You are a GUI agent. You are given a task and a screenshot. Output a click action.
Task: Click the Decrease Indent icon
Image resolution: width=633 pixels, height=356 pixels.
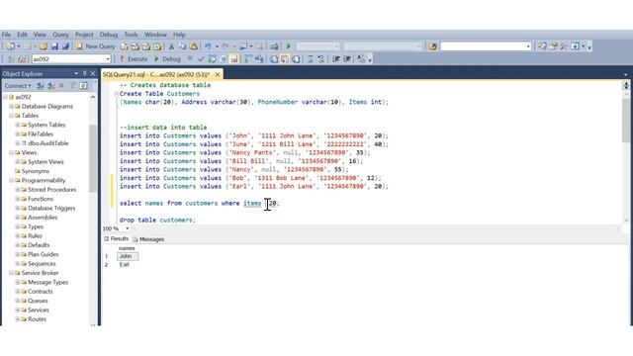click(x=336, y=59)
